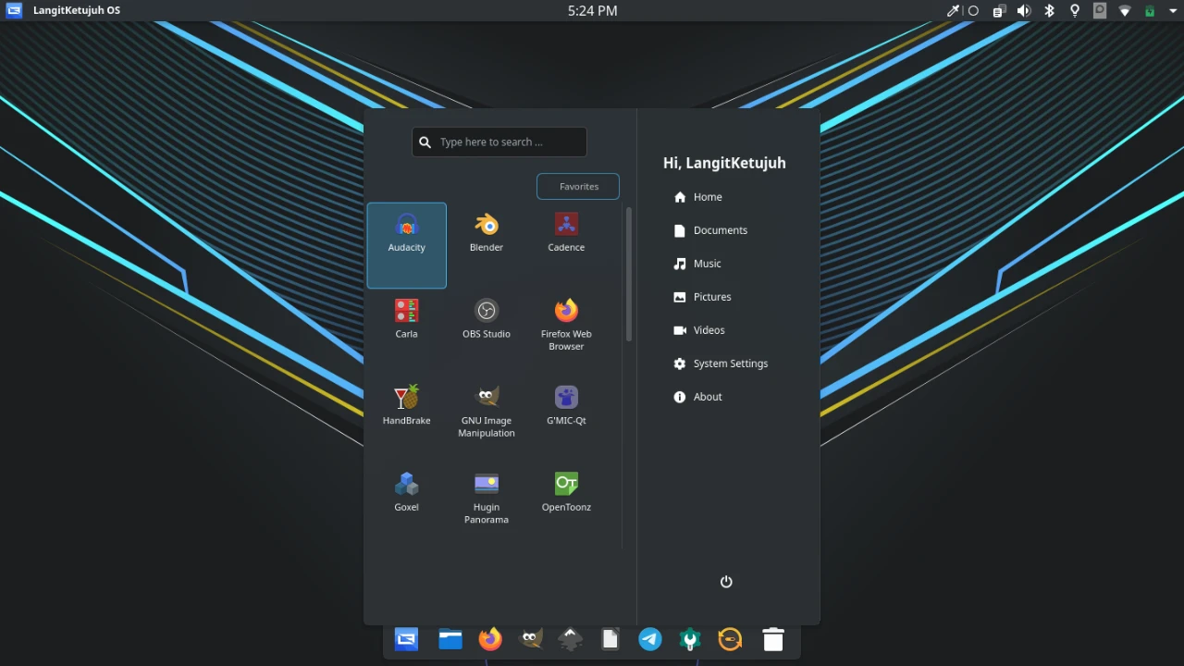This screenshot has width=1184, height=666.
Task: Go to the Home folder
Action: point(708,197)
